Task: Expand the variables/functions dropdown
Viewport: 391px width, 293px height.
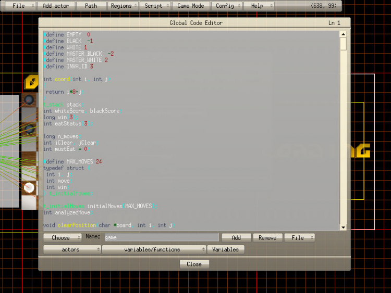Action: tap(154, 249)
